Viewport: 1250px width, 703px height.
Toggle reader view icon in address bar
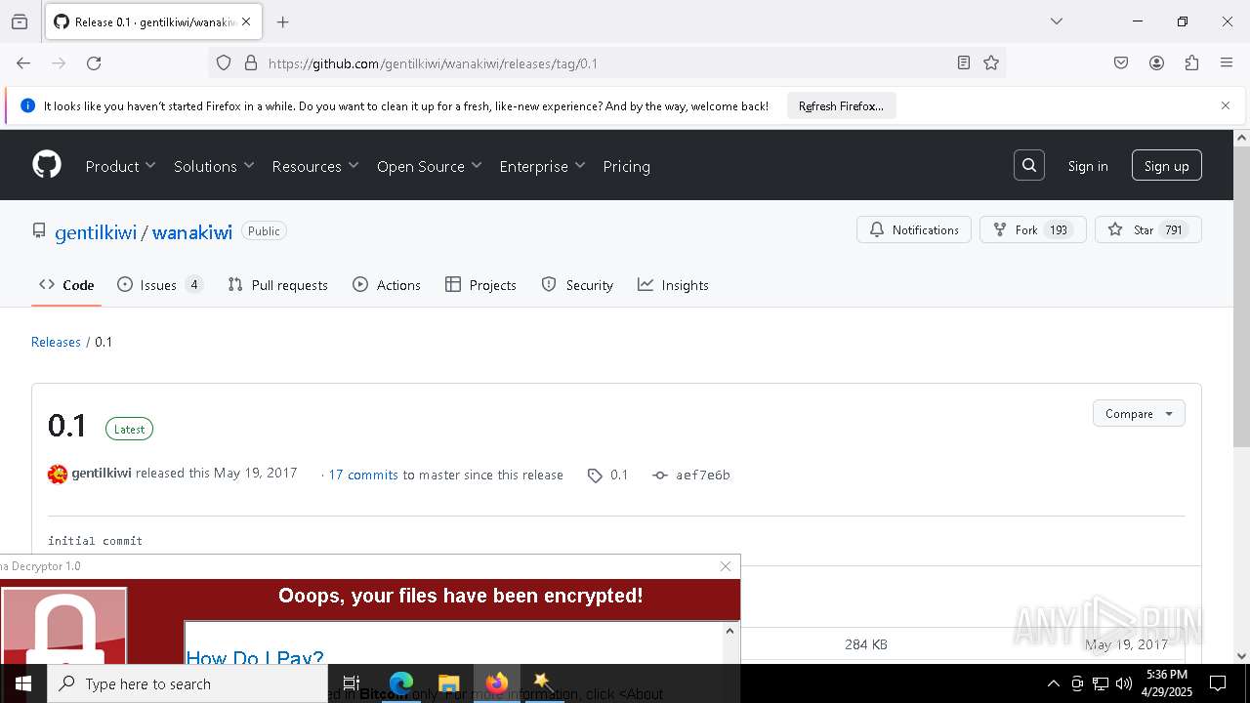point(964,63)
